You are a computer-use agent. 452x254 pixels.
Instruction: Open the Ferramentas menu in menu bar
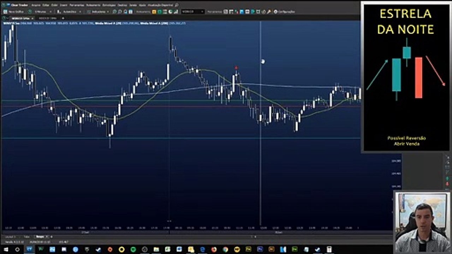[77, 5]
